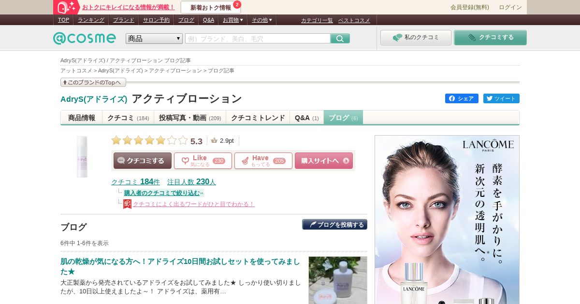Select the ブログ (6) product tab
Screen dimensions: 580x304
tap(343, 118)
